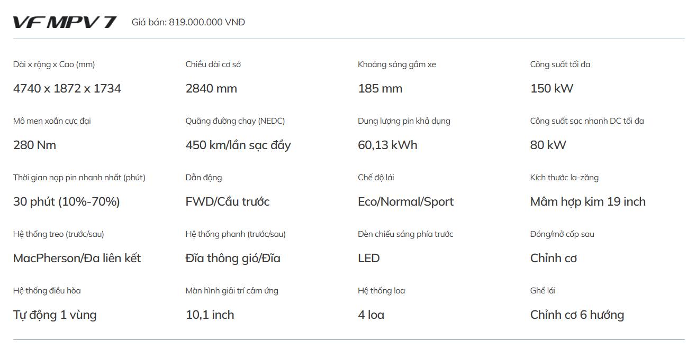
Task: Click the Mâm hợp kim 19 inch value
Action: 588,201
